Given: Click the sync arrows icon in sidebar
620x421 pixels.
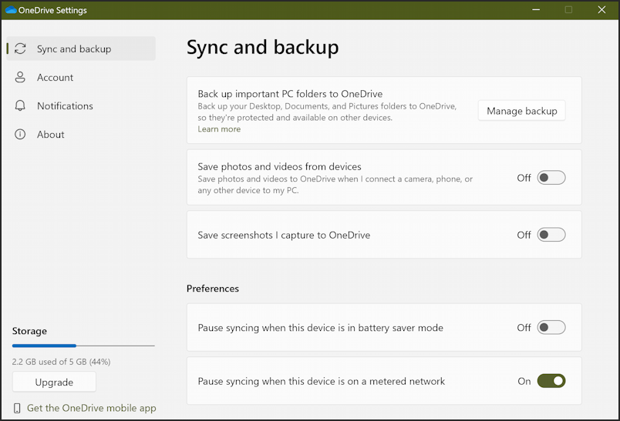Looking at the screenshot, I should [20, 48].
